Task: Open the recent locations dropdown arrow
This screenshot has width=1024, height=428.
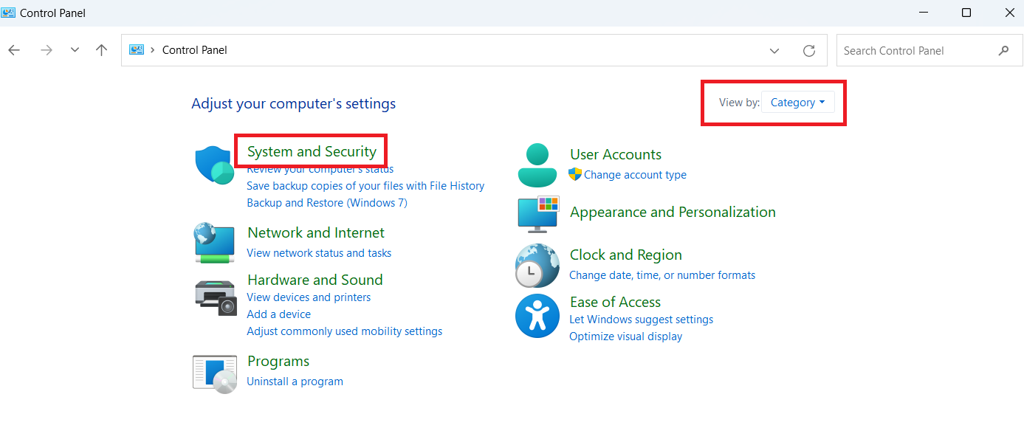Action: point(75,50)
